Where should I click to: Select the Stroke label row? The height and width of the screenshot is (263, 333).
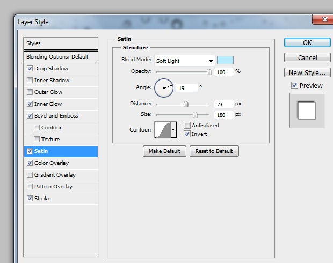(x=61, y=199)
